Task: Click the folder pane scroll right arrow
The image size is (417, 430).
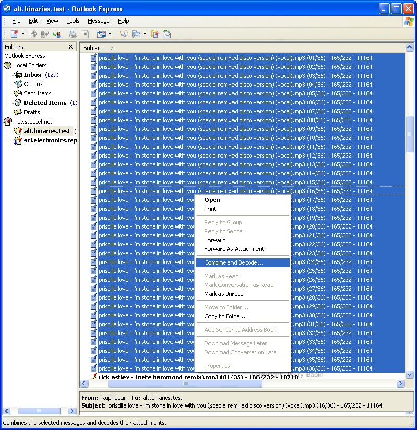Action: click(72, 411)
